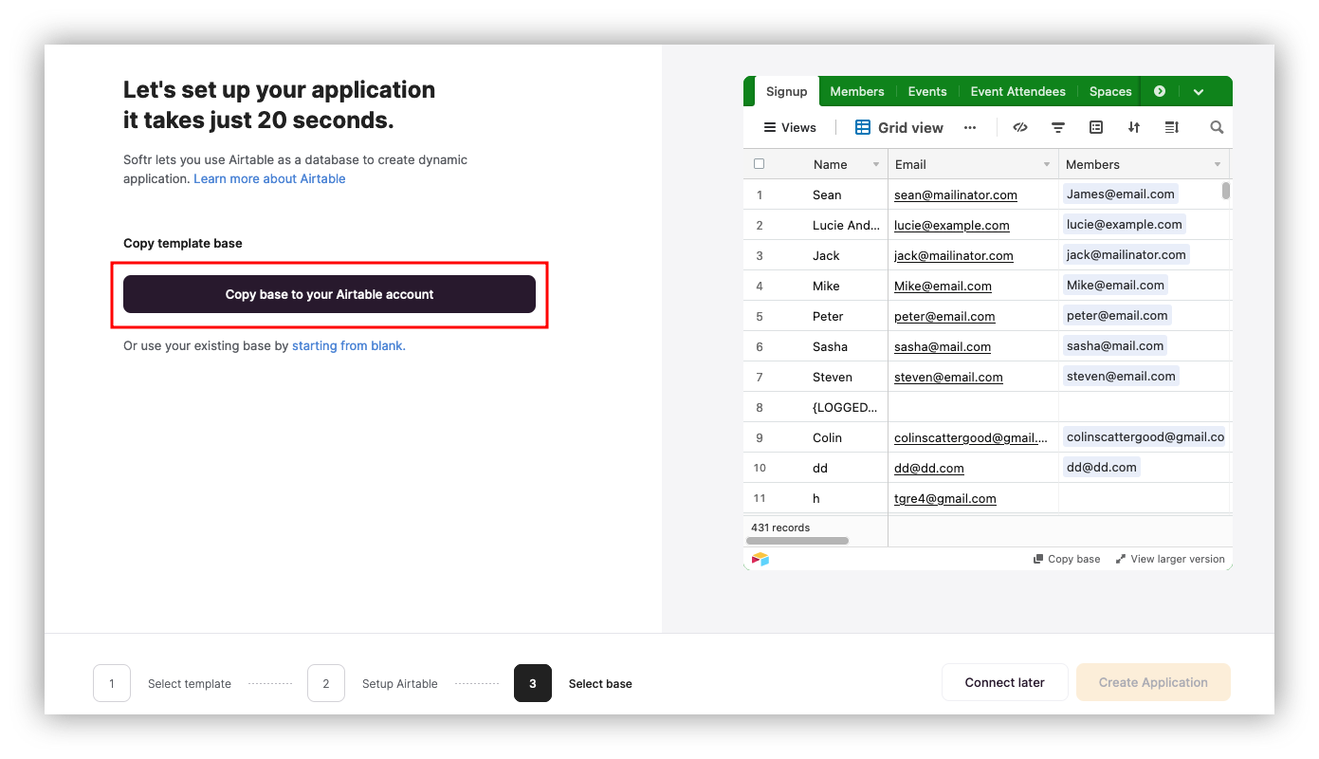
Task: Open the Members column dropdown arrow
Action: [1218, 164]
